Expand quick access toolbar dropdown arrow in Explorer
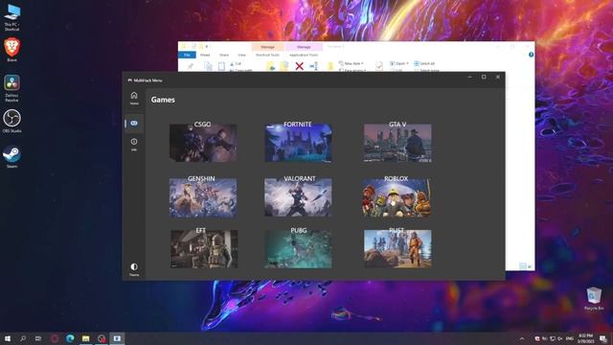 207,47
